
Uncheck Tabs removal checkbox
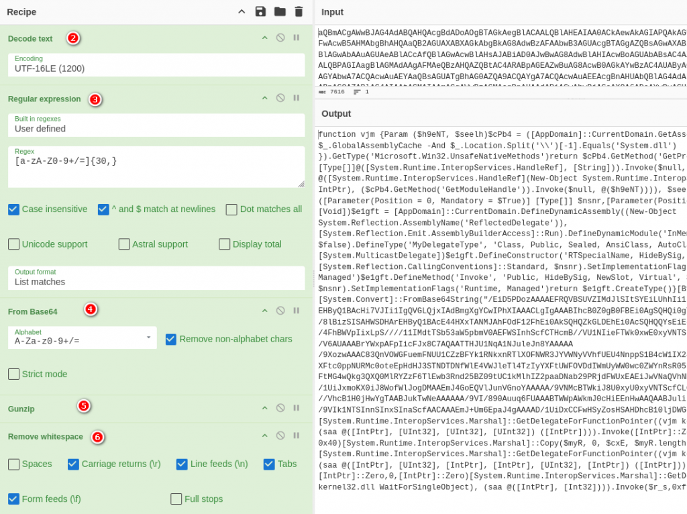(269, 464)
